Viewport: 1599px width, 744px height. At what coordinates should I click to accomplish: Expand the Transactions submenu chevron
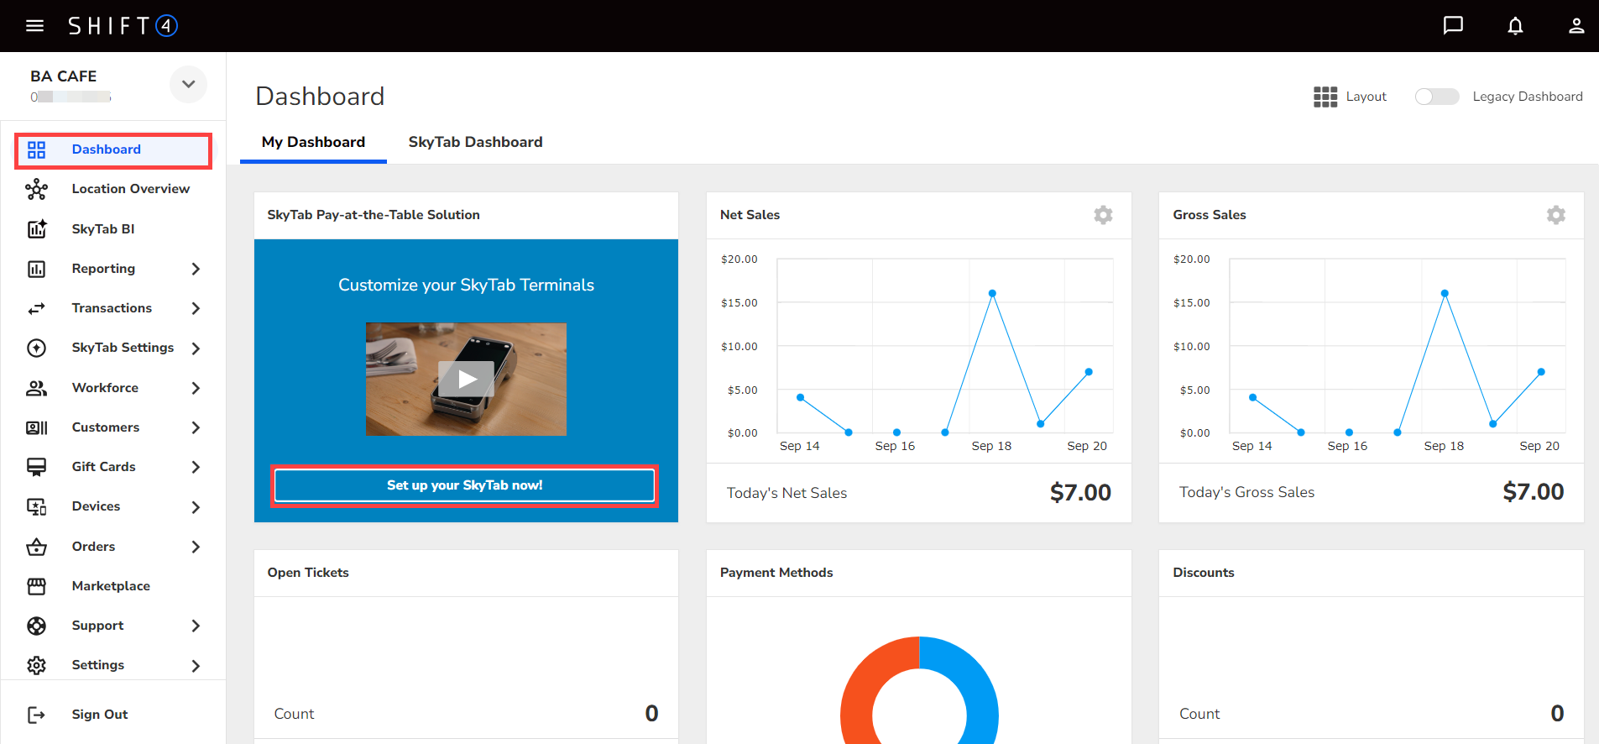pyautogui.click(x=196, y=308)
